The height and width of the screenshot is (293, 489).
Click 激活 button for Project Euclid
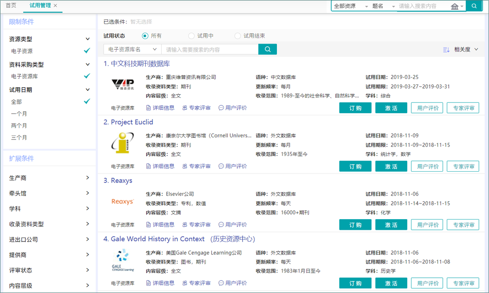click(391, 167)
